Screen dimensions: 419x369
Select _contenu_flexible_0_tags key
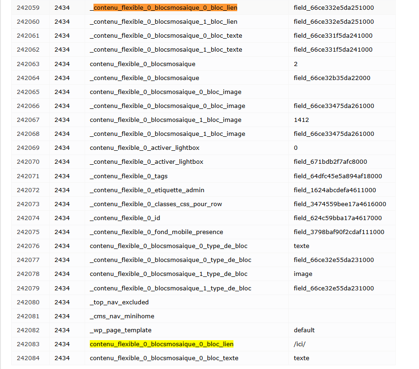[x=129, y=176]
